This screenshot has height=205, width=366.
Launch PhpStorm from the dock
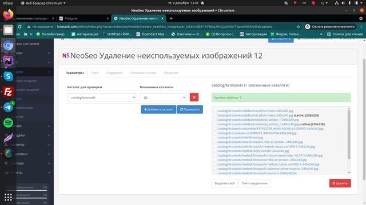(x=8, y=61)
